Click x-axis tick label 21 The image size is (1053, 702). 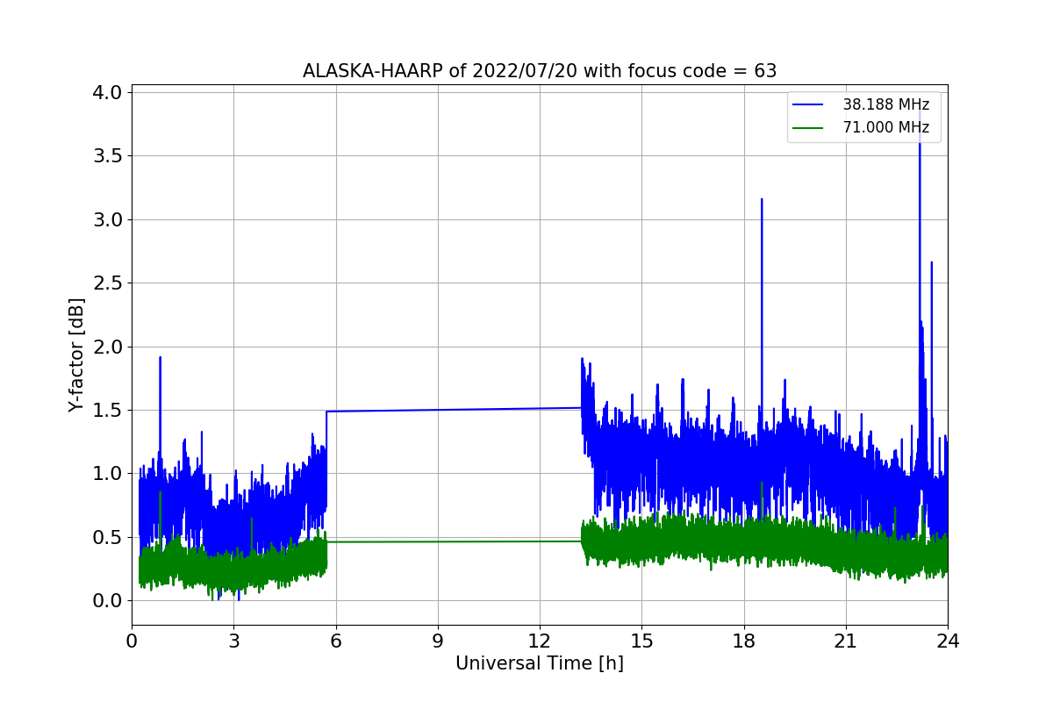tap(846, 641)
